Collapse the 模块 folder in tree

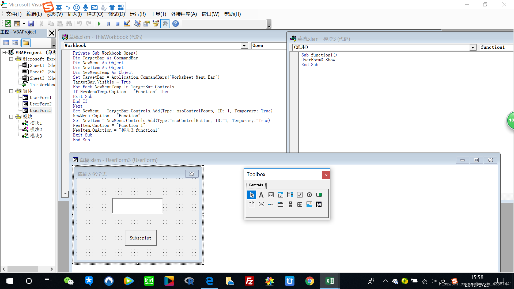coord(11,117)
